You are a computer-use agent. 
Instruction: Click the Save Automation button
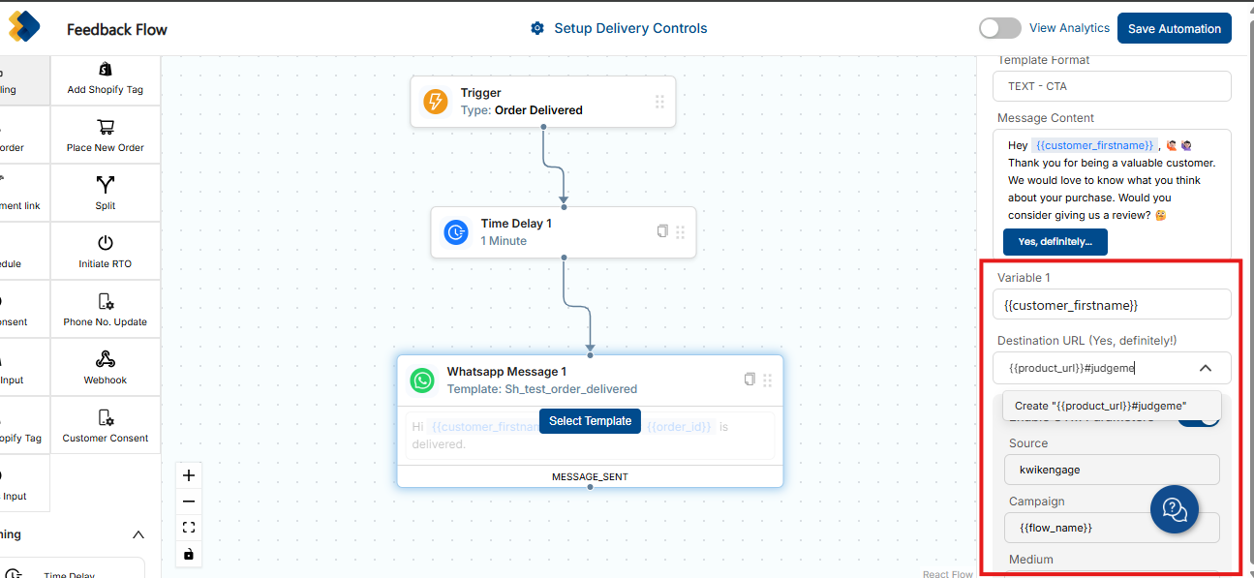[1174, 28]
